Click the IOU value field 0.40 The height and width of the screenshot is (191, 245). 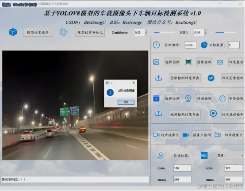(199, 32)
